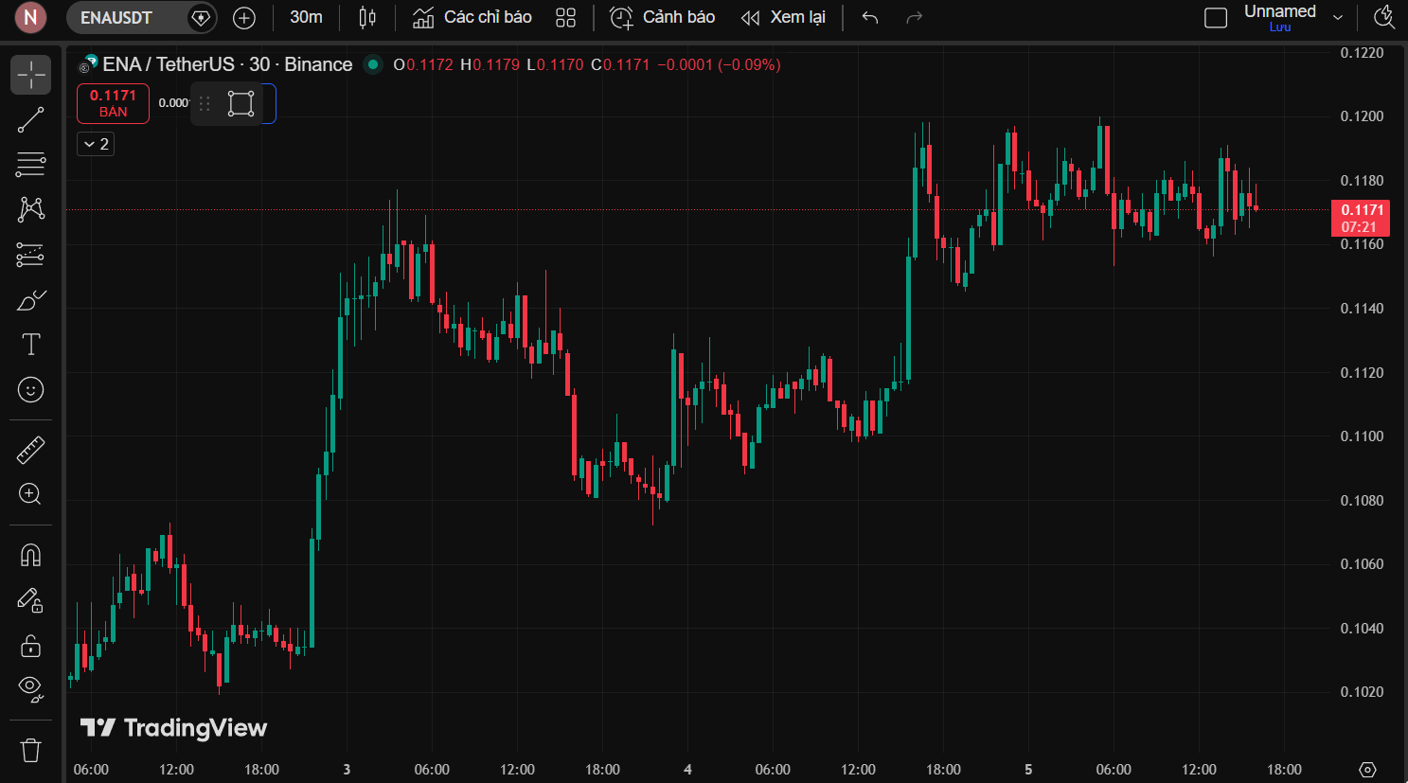Click the current price label 0.1171
Viewport: 1408px width, 783px height.
pos(1360,218)
